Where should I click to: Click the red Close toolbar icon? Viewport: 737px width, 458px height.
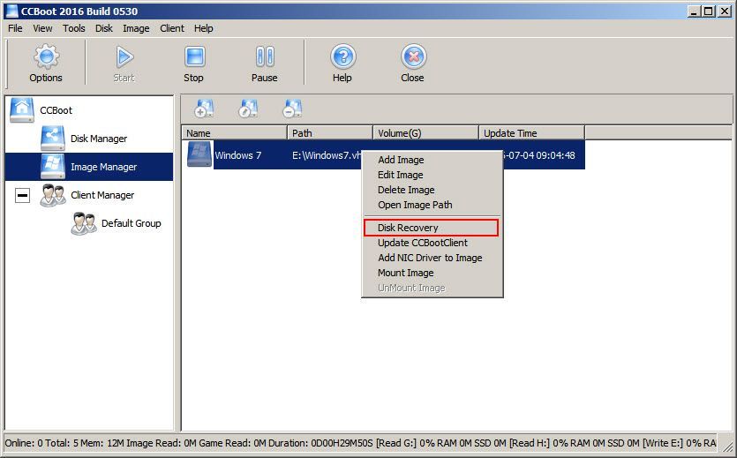pyautogui.click(x=413, y=56)
